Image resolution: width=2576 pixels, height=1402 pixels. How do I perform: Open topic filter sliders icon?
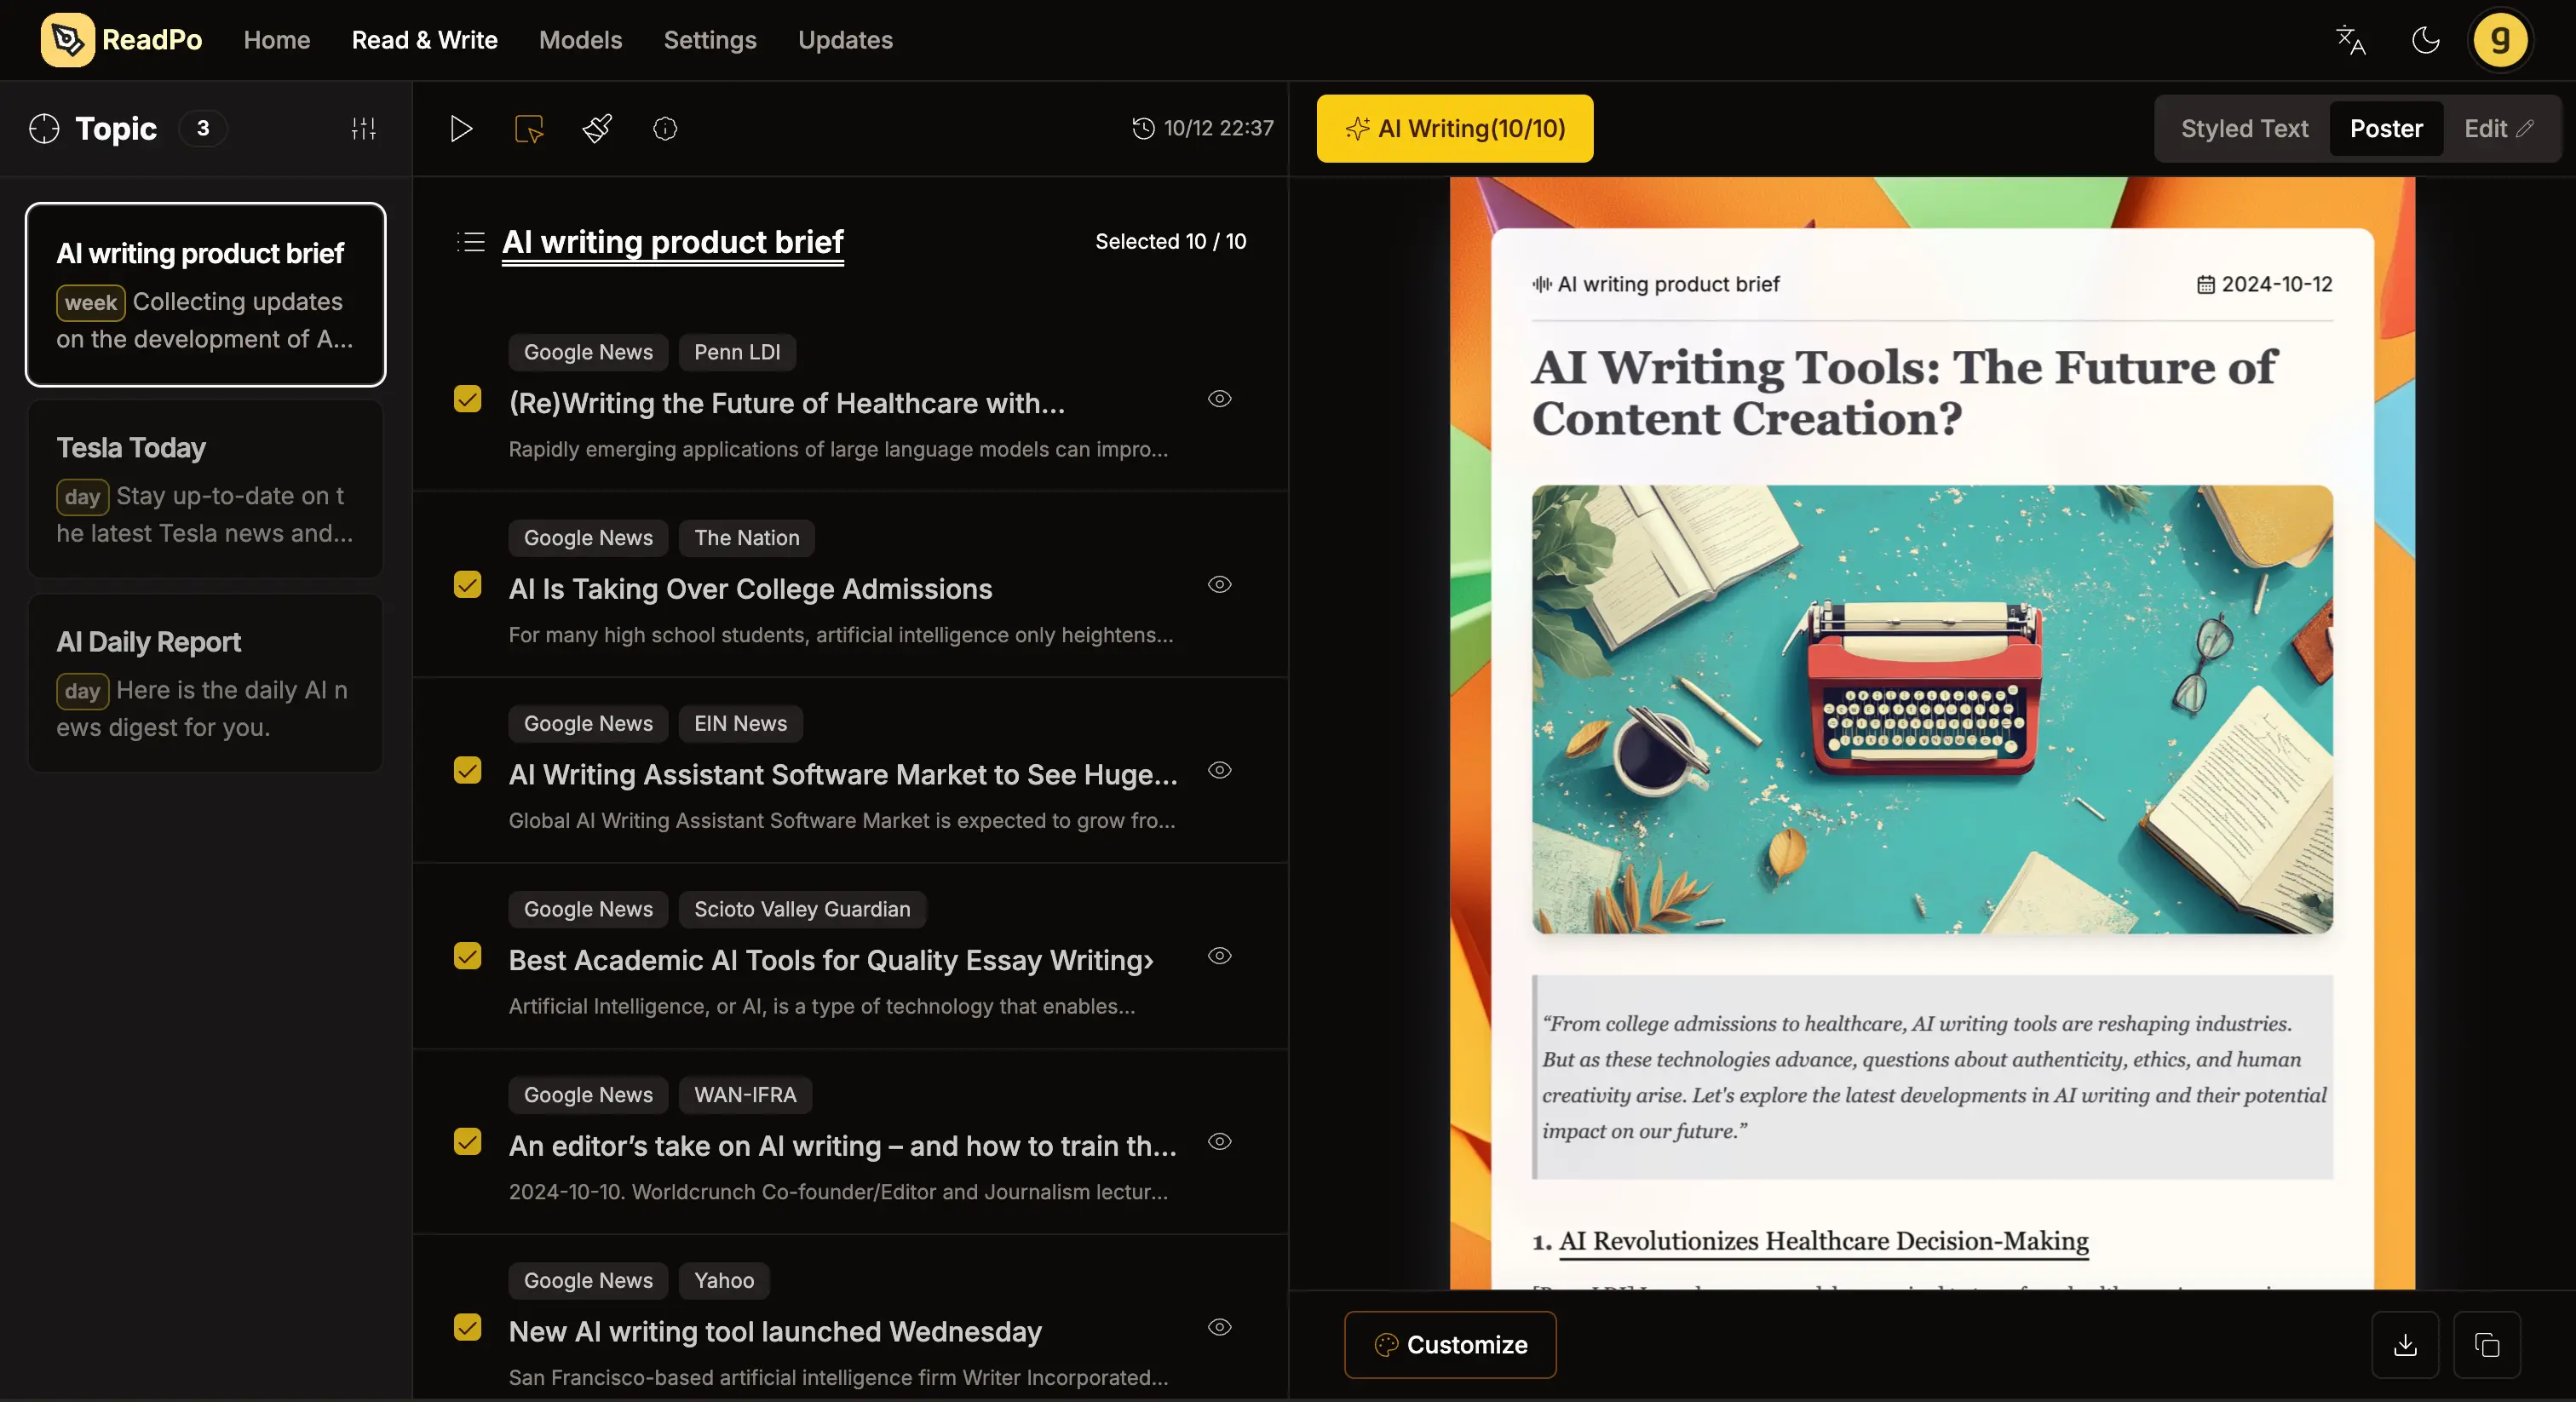tap(363, 128)
